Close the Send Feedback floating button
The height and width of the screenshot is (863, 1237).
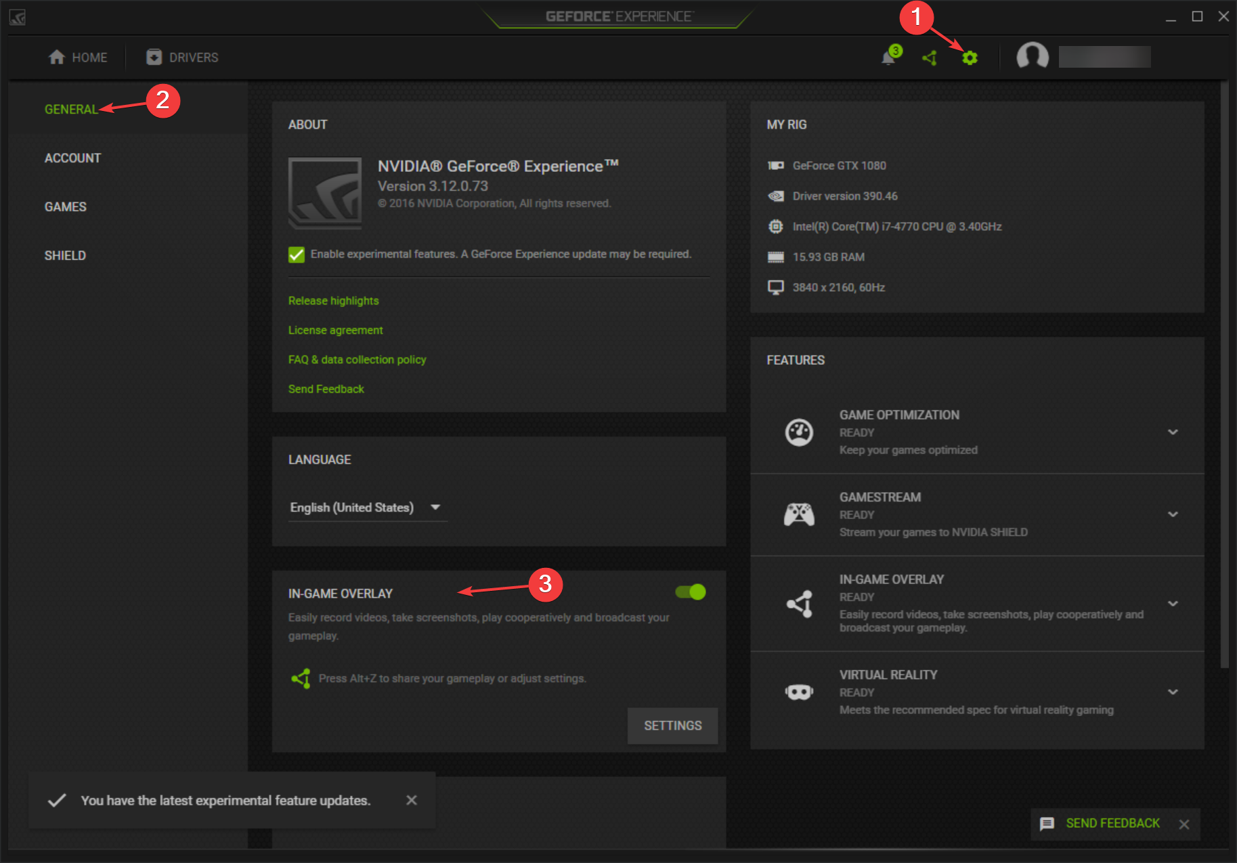pyautogui.click(x=1184, y=824)
